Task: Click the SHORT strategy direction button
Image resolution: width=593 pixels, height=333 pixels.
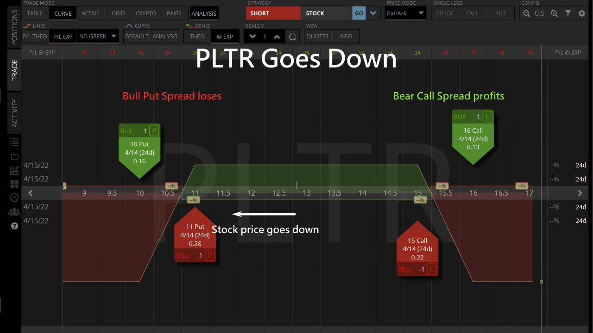Action: (273, 13)
